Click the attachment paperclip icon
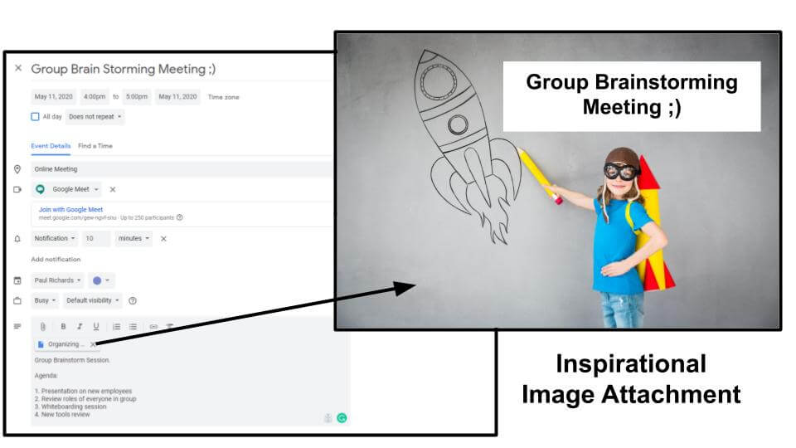Image resolution: width=796 pixels, height=448 pixels. [x=42, y=327]
